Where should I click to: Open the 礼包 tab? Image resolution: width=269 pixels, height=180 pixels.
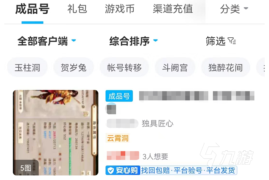click(77, 9)
